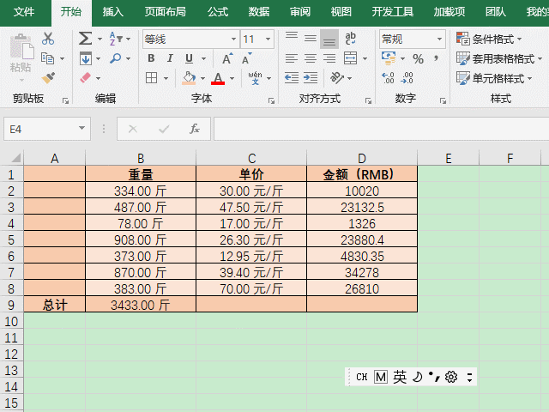Switch to the 页面布局 tab
The width and height of the screenshot is (549, 412).
(x=165, y=12)
